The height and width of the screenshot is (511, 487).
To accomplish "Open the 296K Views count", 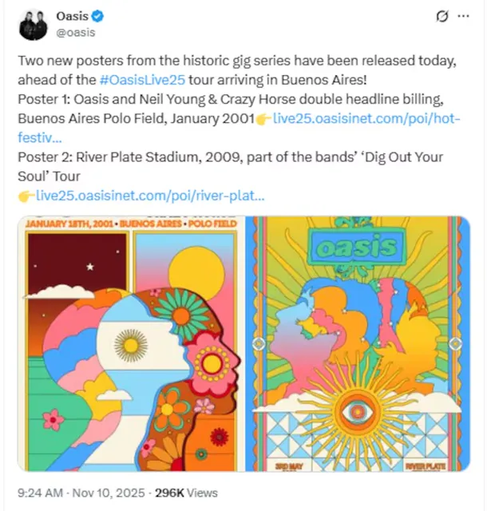I will tap(186, 493).
